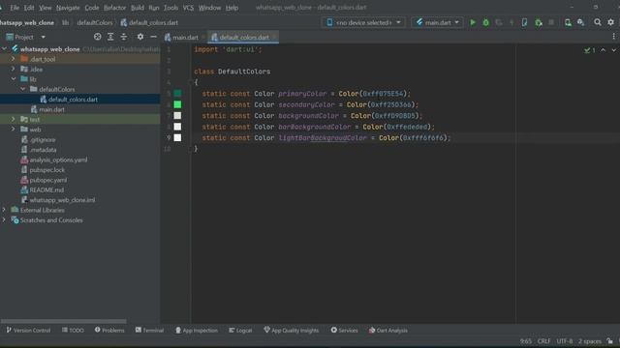Click Collapse All in Project panel
Screen dimensions: 620x348
124,37
